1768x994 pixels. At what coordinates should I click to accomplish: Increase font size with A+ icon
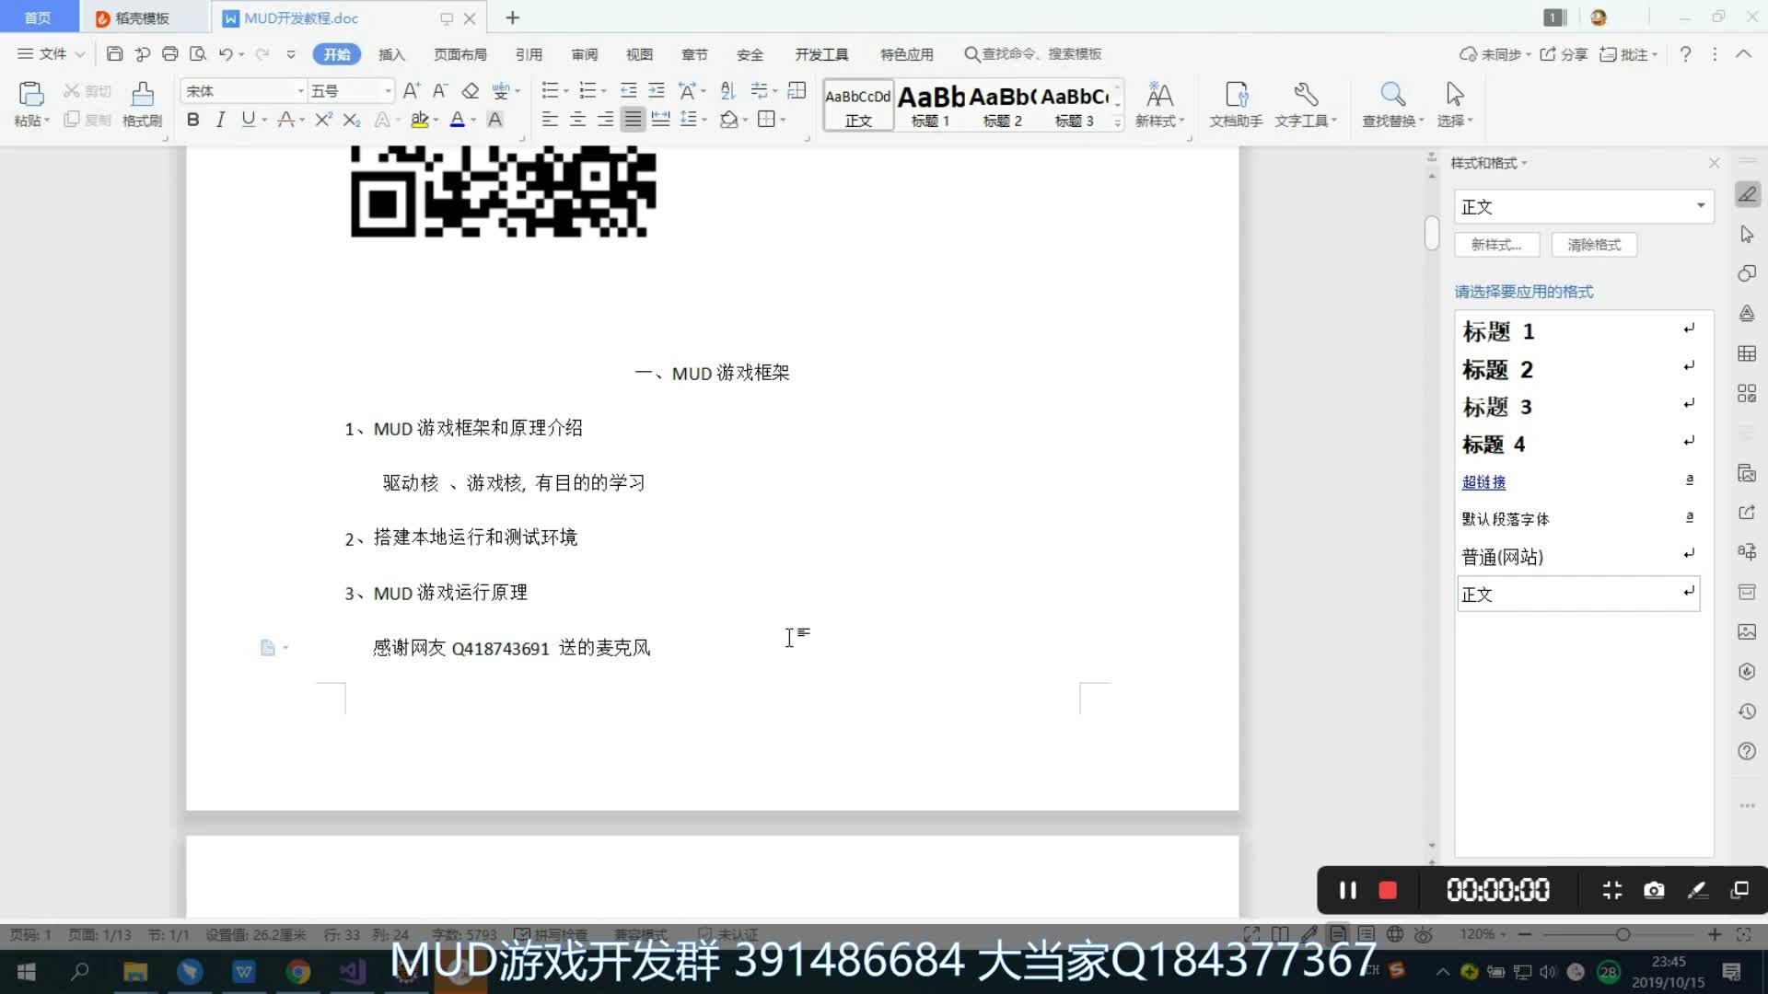click(411, 90)
